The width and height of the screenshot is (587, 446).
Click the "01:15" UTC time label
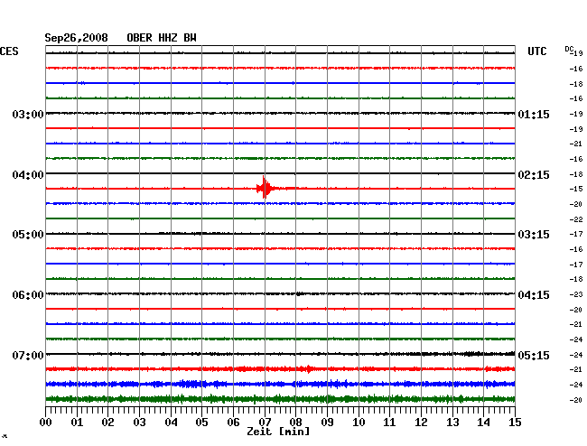tap(534, 114)
